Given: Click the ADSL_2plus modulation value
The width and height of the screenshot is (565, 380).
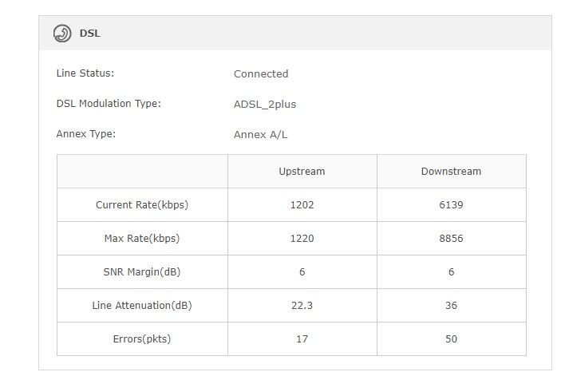Looking at the screenshot, I should tap(265, 105).
